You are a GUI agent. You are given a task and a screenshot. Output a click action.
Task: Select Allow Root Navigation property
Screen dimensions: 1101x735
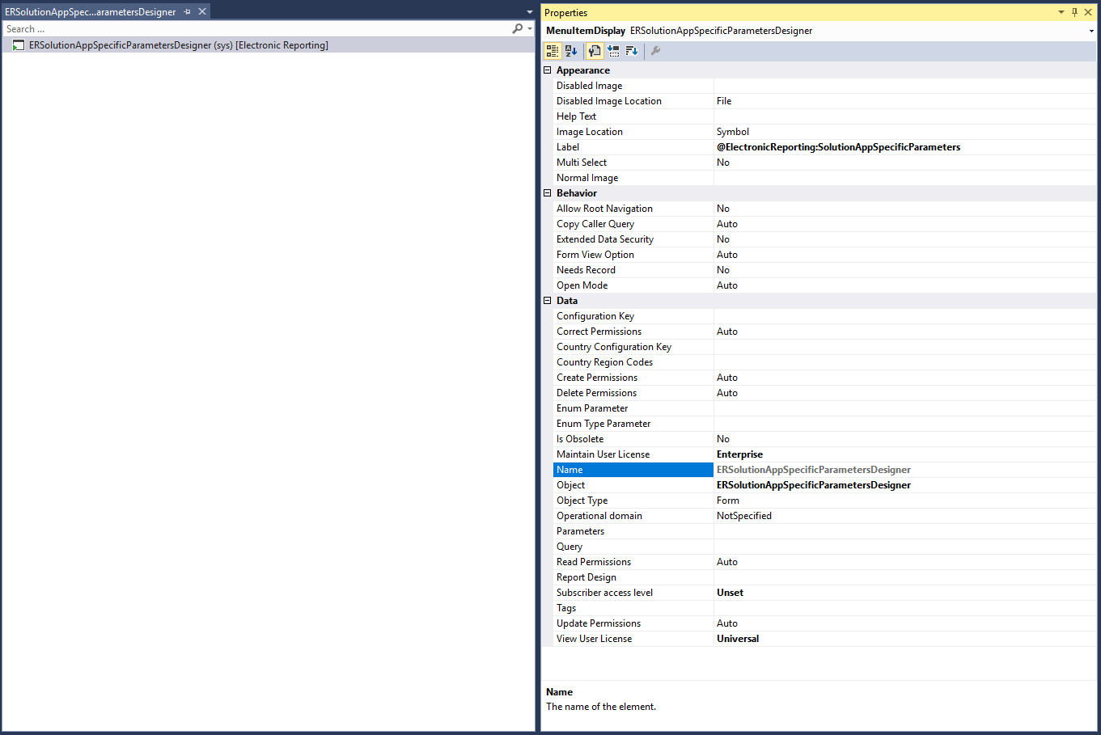(633, 209)
